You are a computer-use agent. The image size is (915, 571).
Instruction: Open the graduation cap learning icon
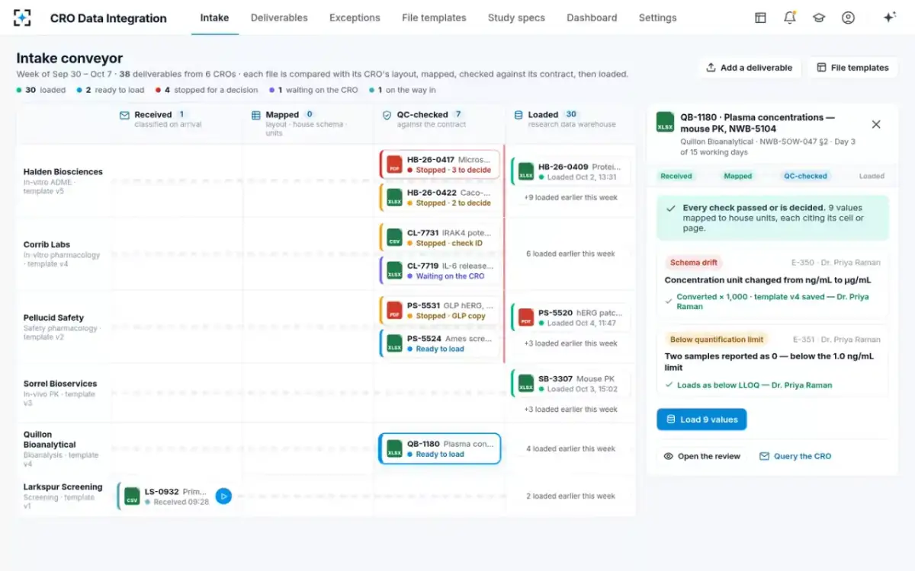coord(819,18)
